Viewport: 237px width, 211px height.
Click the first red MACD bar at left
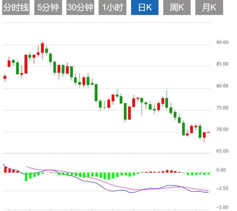point(5,170)
